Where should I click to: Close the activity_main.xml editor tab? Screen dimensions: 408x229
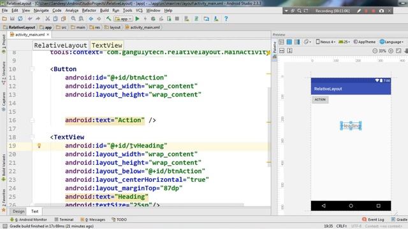tap(48, 34)
